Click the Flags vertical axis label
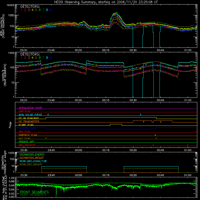Image resolution: width=200 pixels, height=200 pixels. [10, 125]
